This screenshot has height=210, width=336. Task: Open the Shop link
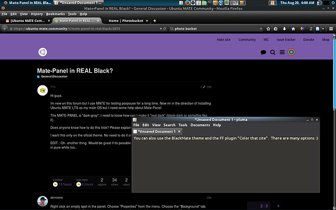coord(325,39)
